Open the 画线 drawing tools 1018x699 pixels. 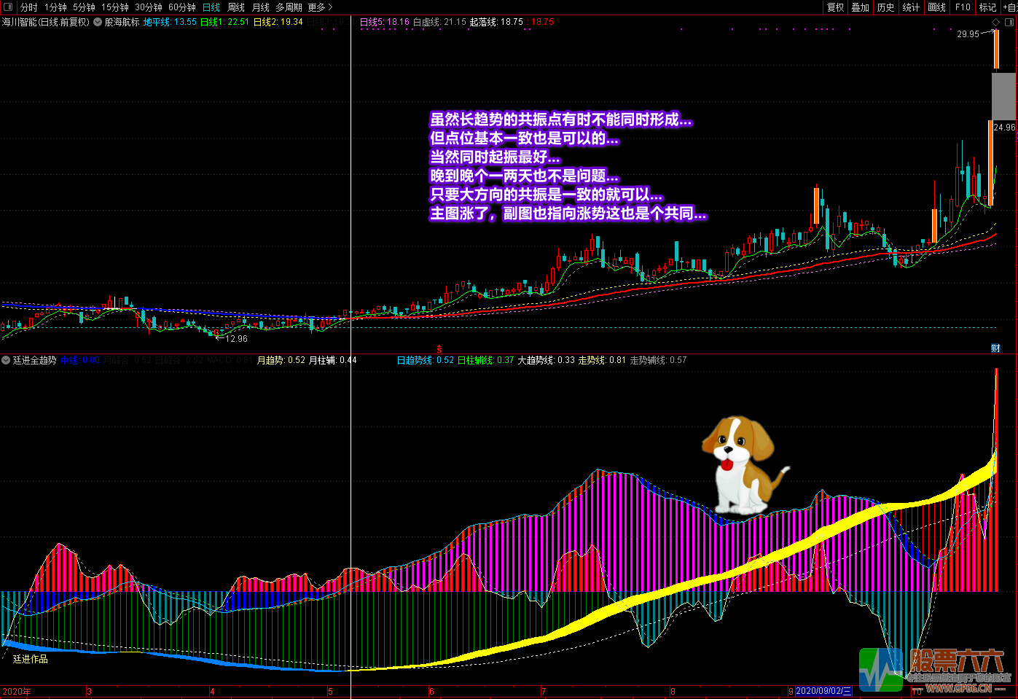coord(936,7)
